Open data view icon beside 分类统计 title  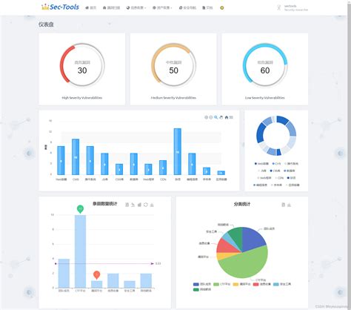(284, 205)
